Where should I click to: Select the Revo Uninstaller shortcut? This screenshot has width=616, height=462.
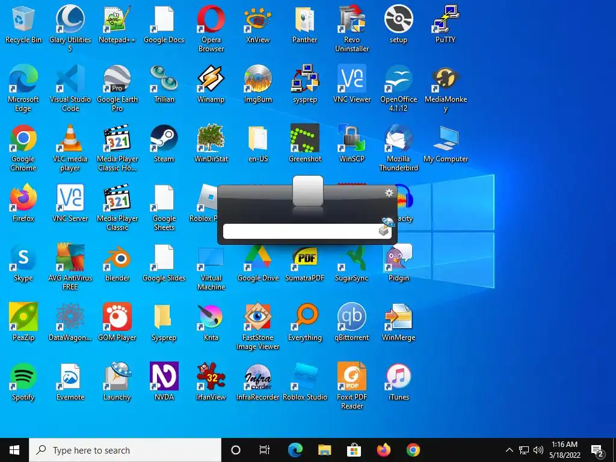coord(351,28)
